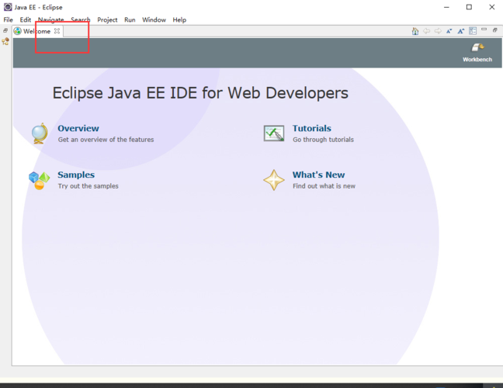Open the Tutorials link
Screen dimensions: 503x388
point(311,128)
